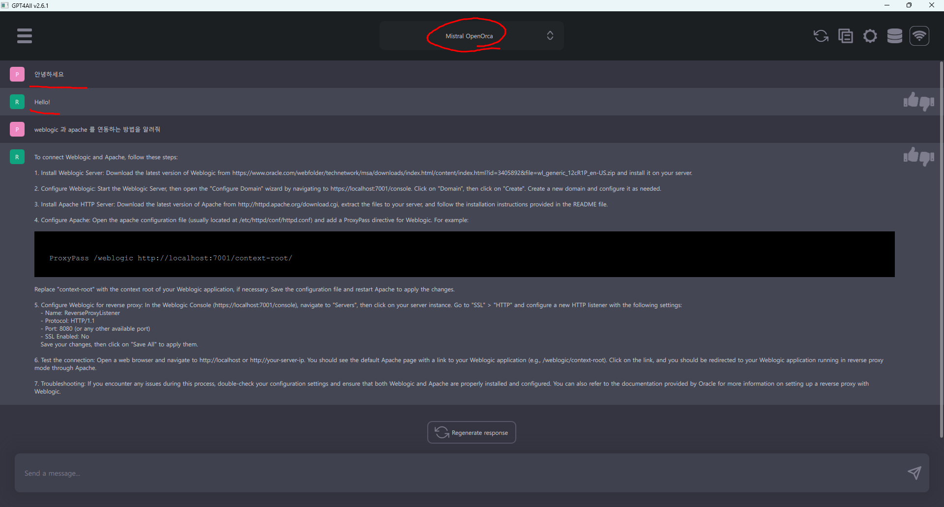Click the Regenerate response button

[472, 432]
